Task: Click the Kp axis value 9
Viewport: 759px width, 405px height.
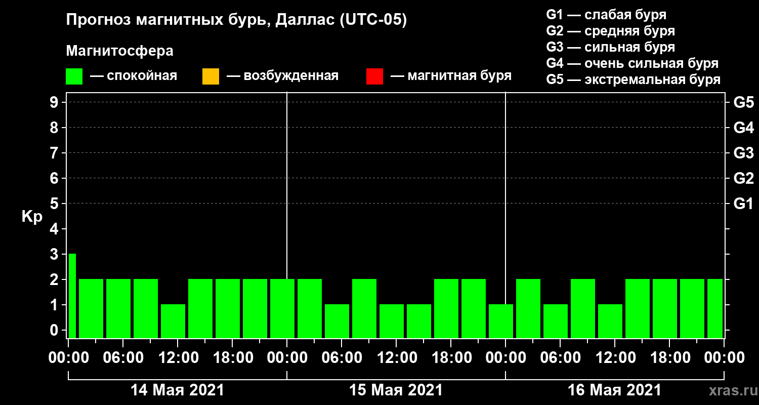Action: click(x=55, y=102)
